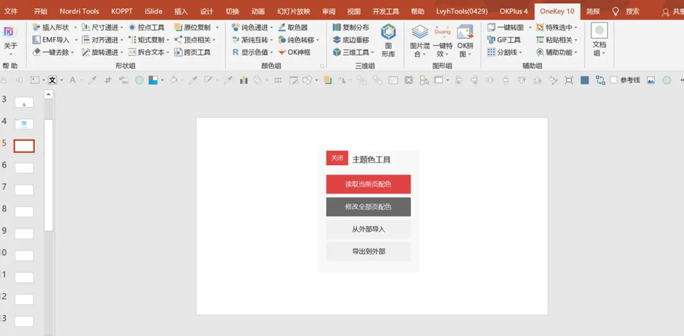Open the 拆合文本 dropdown
This screenshot has width=684, height=336.
168,53
